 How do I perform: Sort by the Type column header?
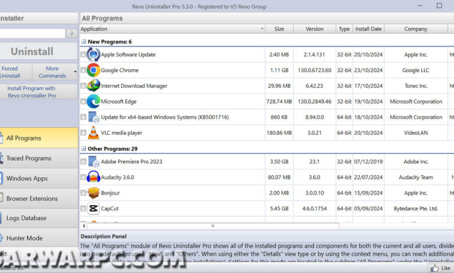[344, 29]
